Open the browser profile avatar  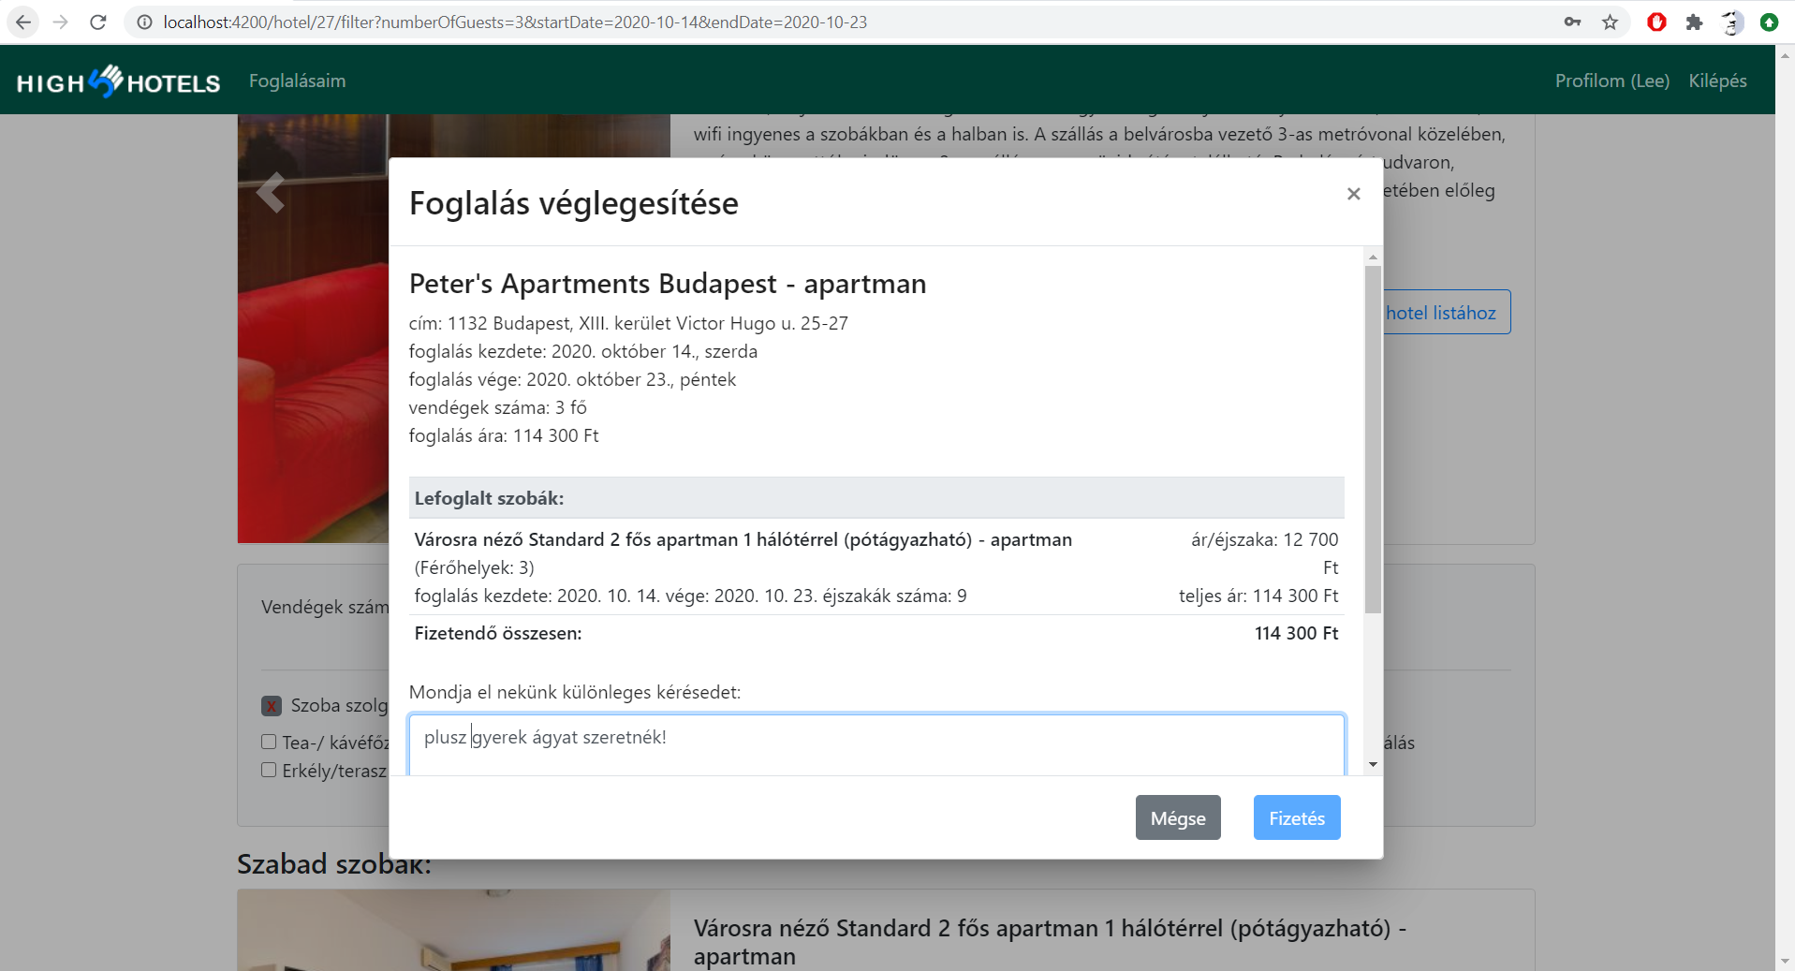(1731, 22)
